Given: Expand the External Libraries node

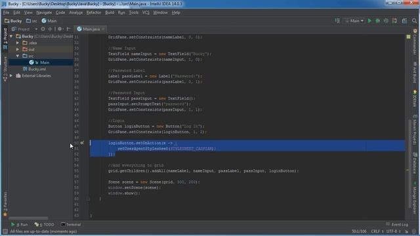Looking at the screenshot, I should (11, 76).
